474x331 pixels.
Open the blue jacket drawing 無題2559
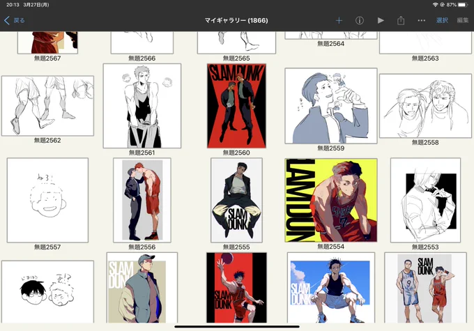click(x=331, y=106)
